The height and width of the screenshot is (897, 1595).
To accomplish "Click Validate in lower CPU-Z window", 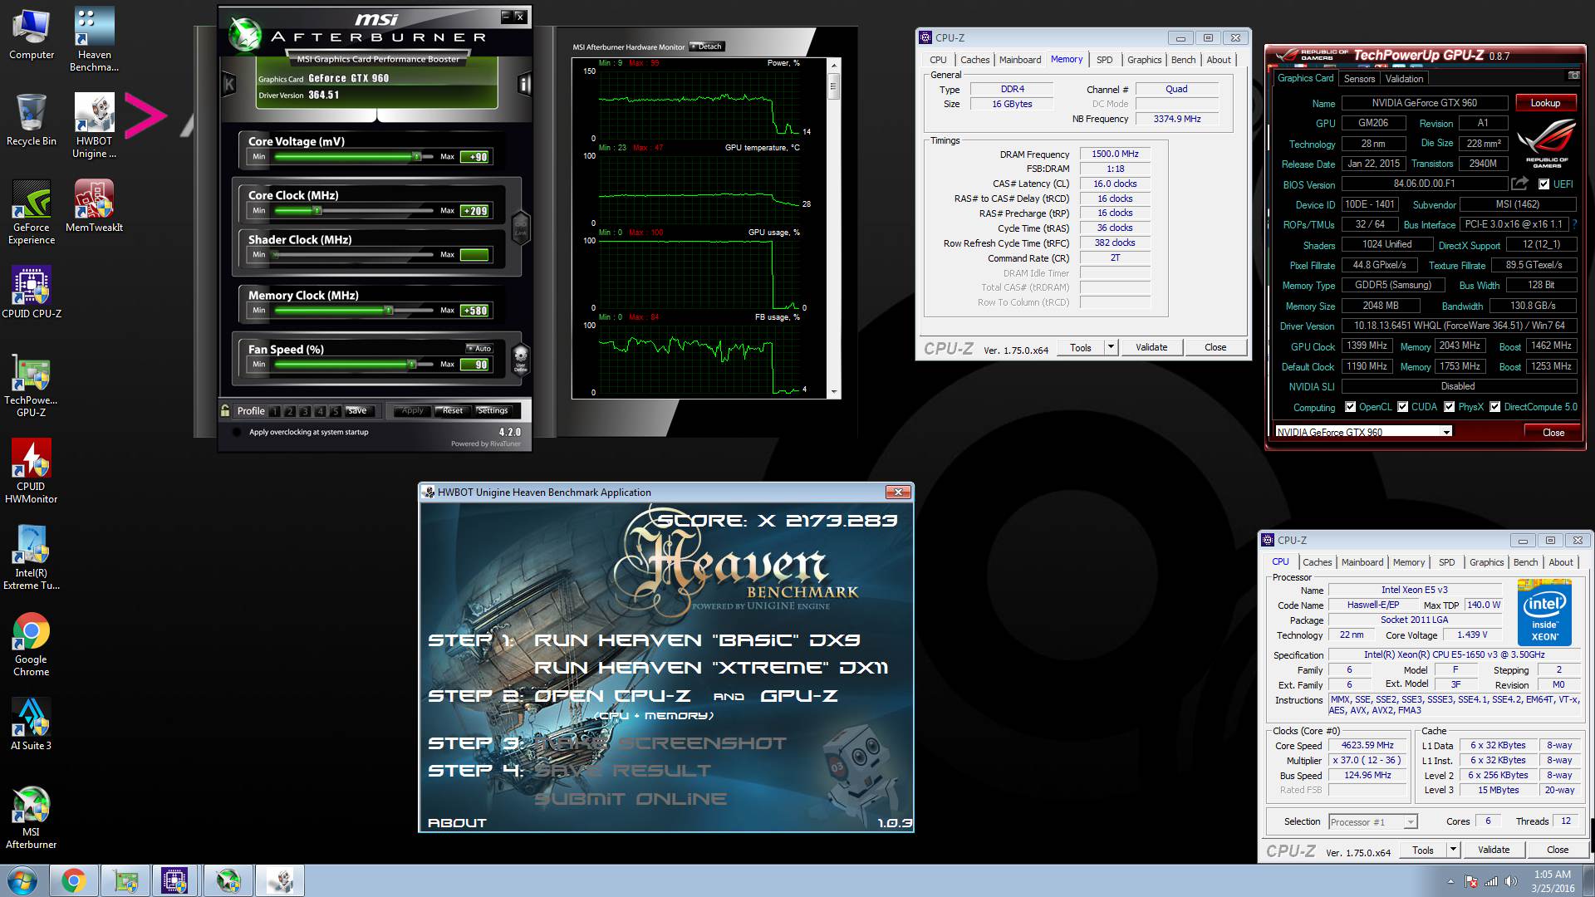I will (x=1493, y=850).
